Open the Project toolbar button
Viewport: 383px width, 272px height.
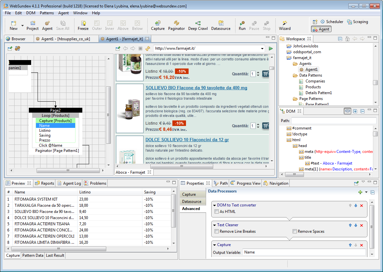[x=32, y=25]
